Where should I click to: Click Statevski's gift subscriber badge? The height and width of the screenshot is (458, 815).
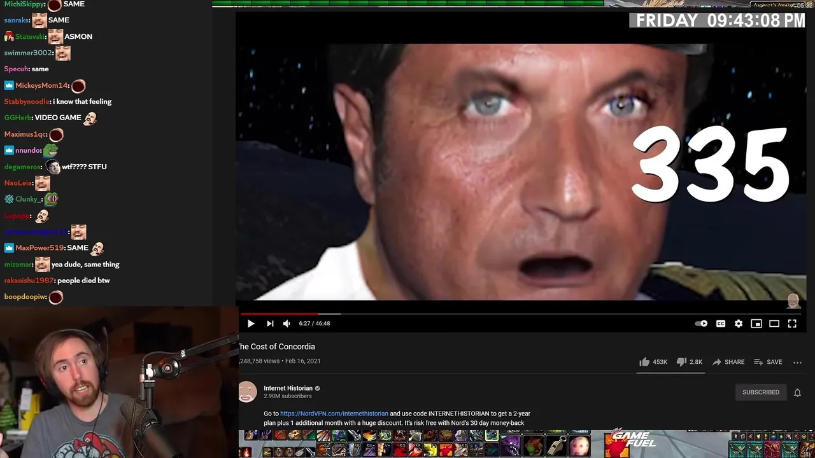[9, 37]
